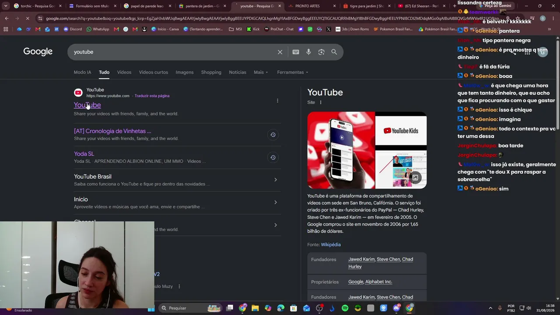The height and width of the screenshot is (315, 560).
Task: Switch to the Ed Sheeran browser tab
Action: [x=422, y=6]
